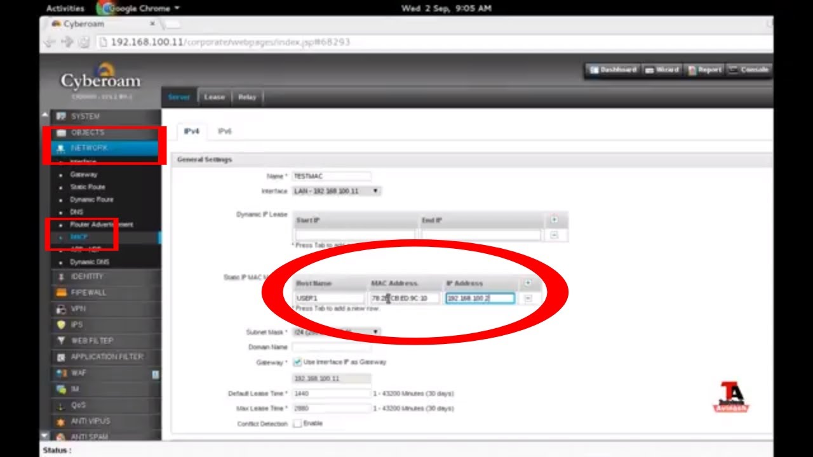
Task: Open Report from top toolbar
Action: pos(704,70)
